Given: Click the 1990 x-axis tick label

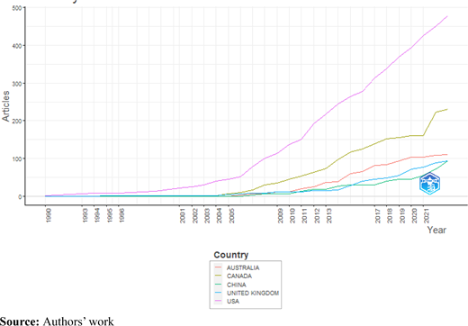Looking at the screenshot, I should (x=49, y=215).
